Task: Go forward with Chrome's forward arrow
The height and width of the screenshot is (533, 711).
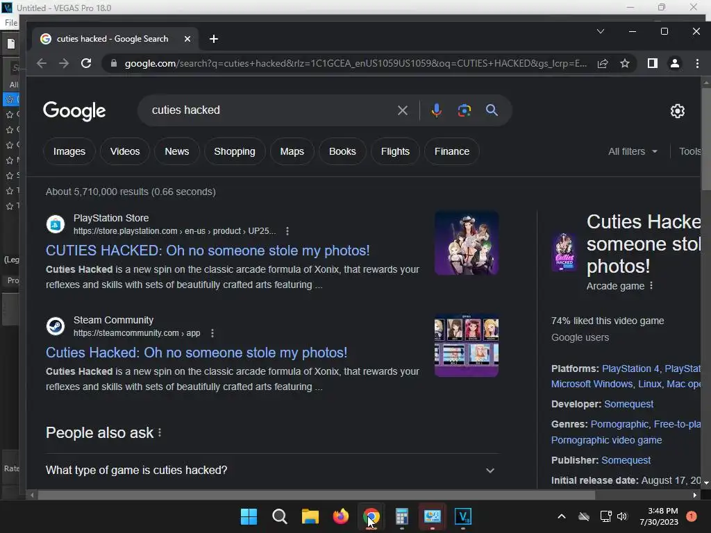Action: pyautogui.click(x=64, y=63)
